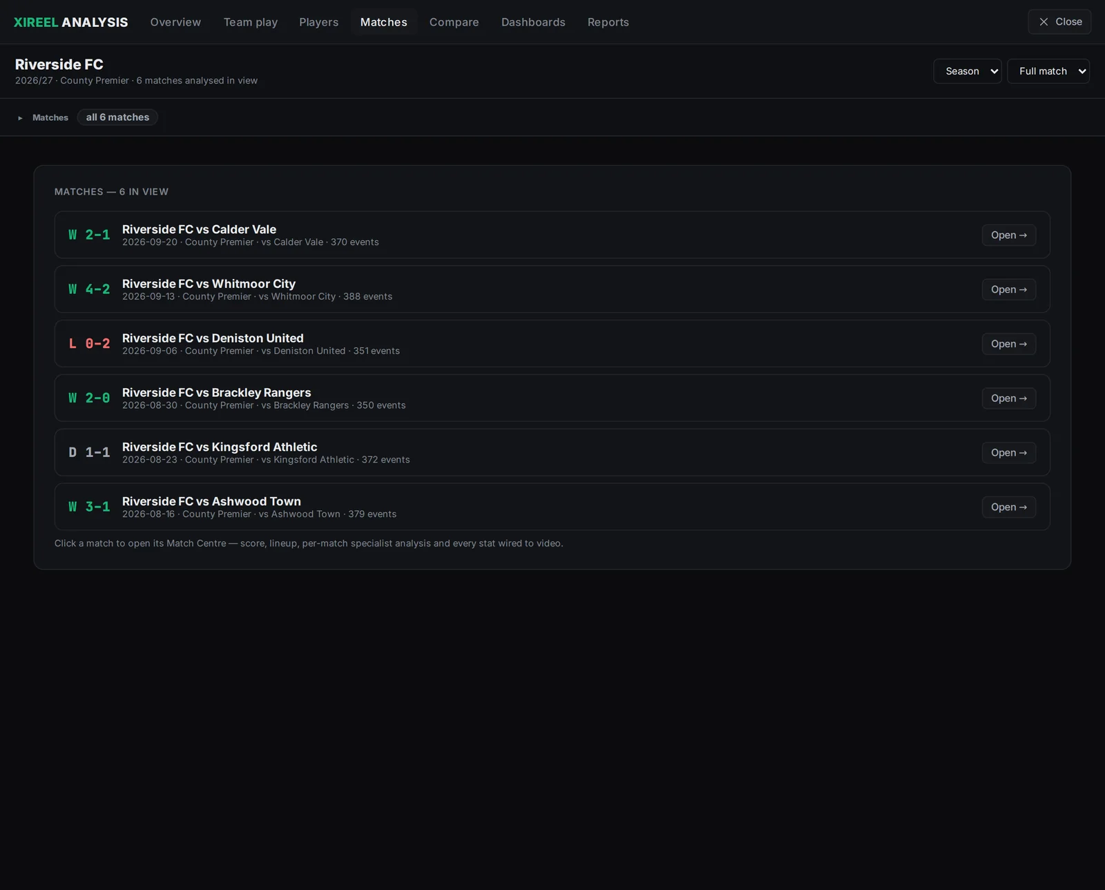Click the 'W 2-1' result score
1105x890 pixels.
pyautogui.click(x=89, y=235)
